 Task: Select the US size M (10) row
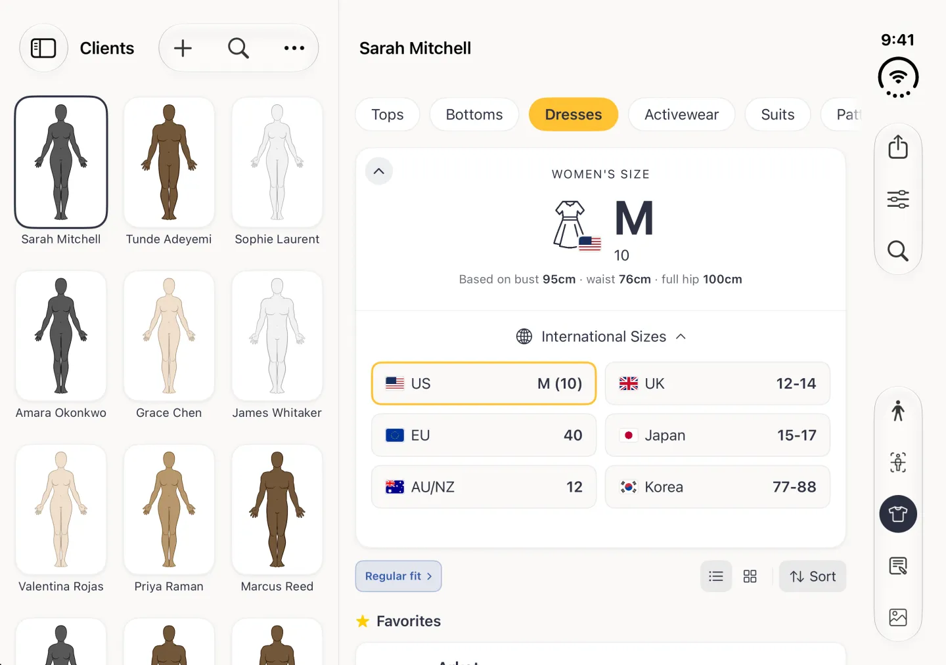click(484, 383)
